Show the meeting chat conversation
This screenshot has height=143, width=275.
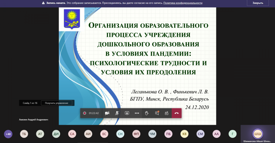pos(157,113)
